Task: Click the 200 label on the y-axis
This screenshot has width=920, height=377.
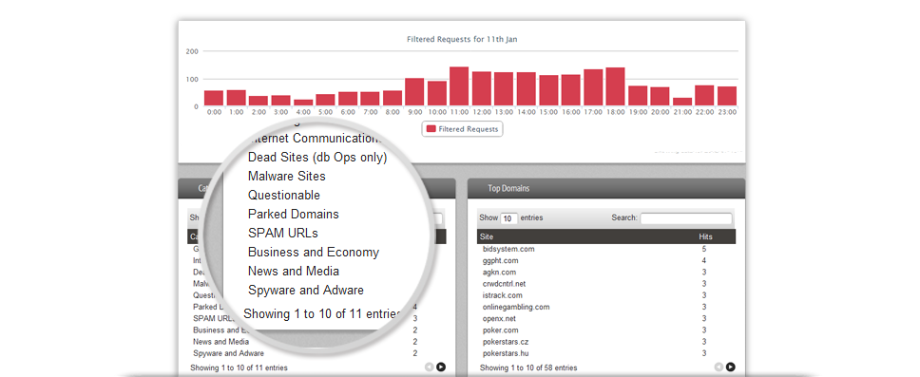Action: tap(192, 51)
